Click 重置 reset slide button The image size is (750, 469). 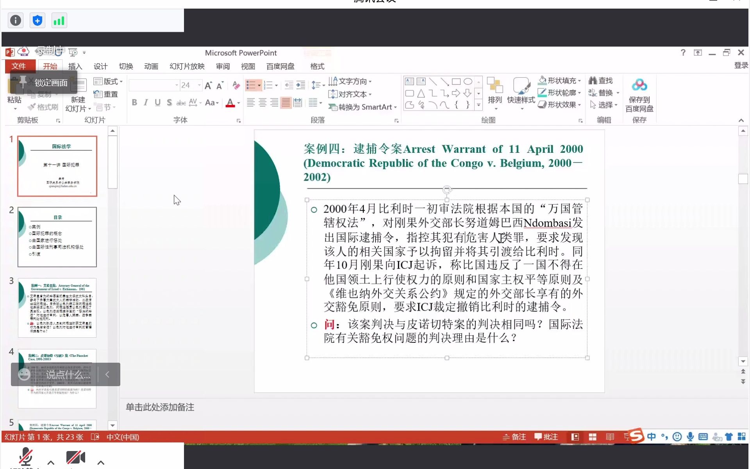(106, 94)
